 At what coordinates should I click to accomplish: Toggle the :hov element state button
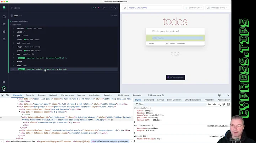pyautogui.click(x=210, y=104)
